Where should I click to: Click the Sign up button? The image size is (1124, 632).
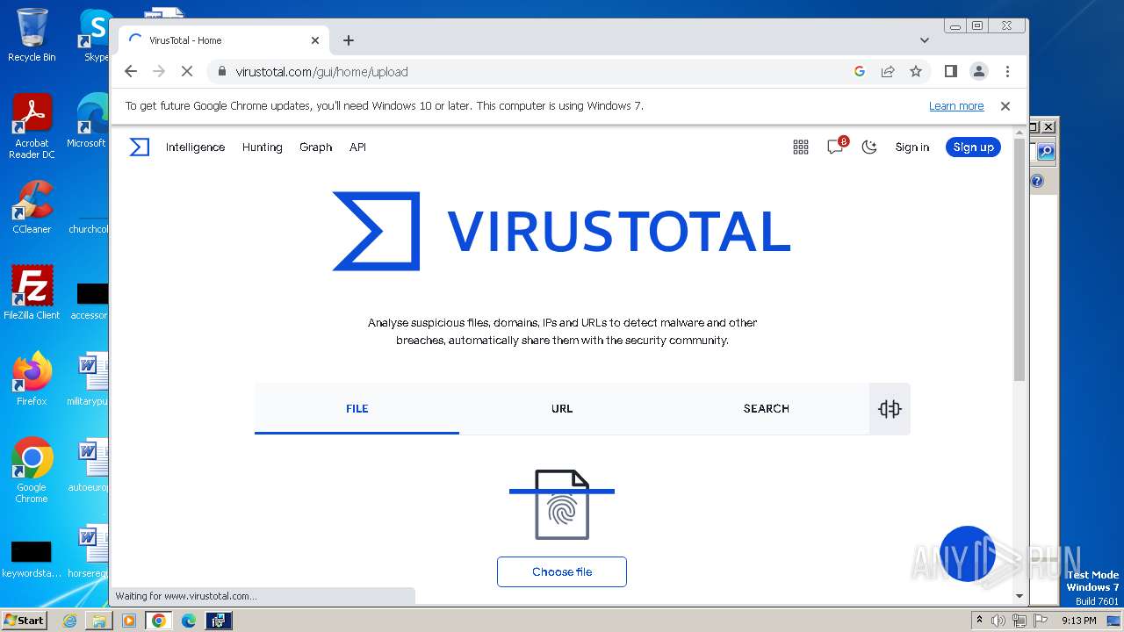[x=973, y=147]
